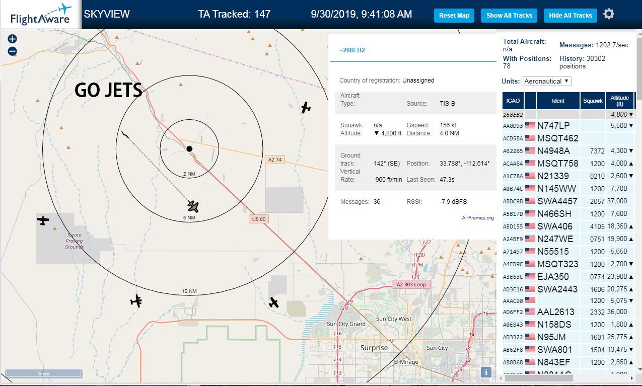This screenshot has width=642, height=386.
Task: Select the MSQT323 aircraft row
Action: click(568, 264)
